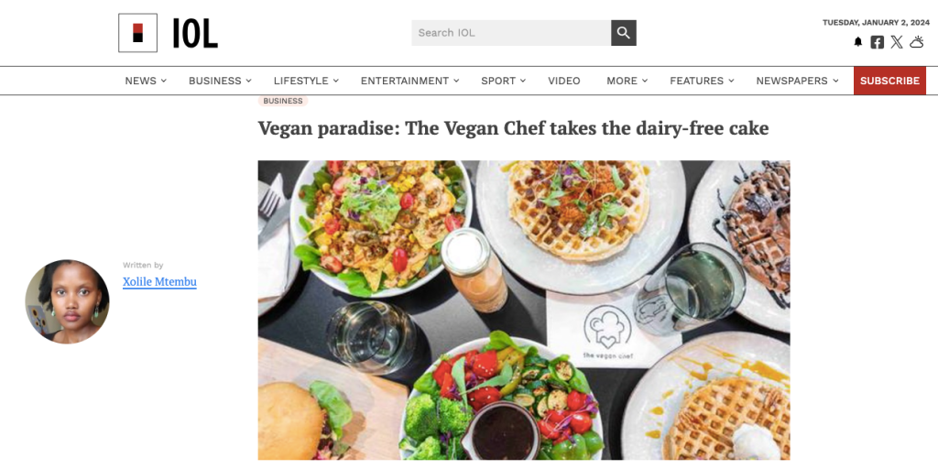
Task: Open the Newspapers menu
Action: pos(797,81)
